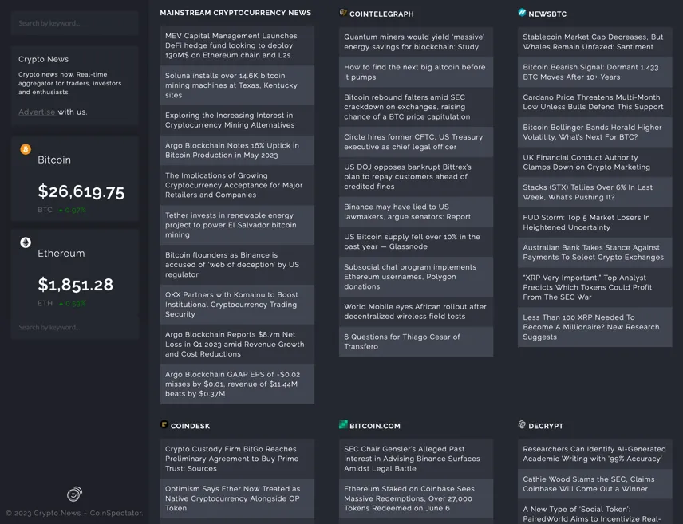Screen dimensions: 683x524
Task: Open '6 Questions for Thiago Cesar of Transfero'
Action: (416, 341)
